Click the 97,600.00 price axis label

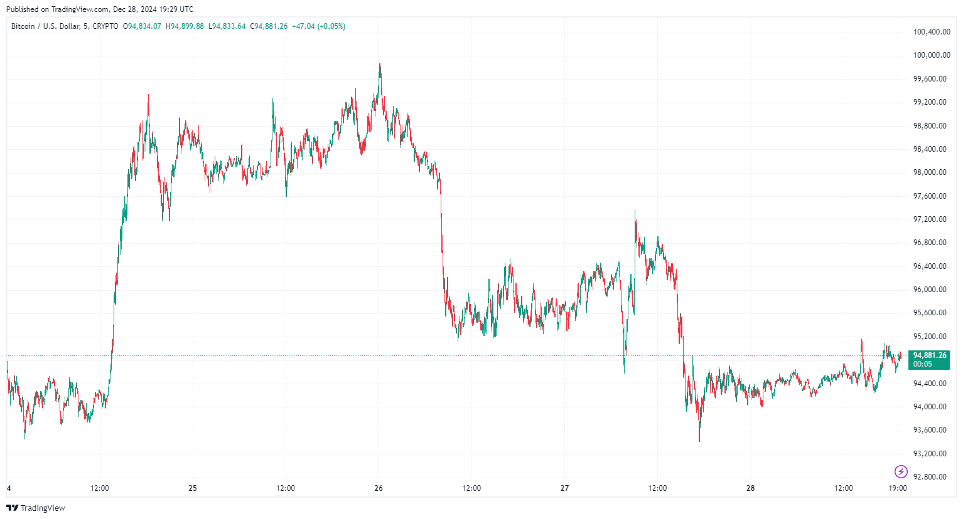coord(930,196)
